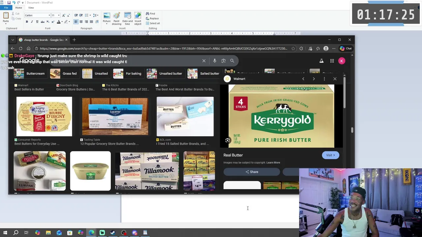Refresh the Edge browser page
Screen dimensions: 422x237
[x=20, y=48]
